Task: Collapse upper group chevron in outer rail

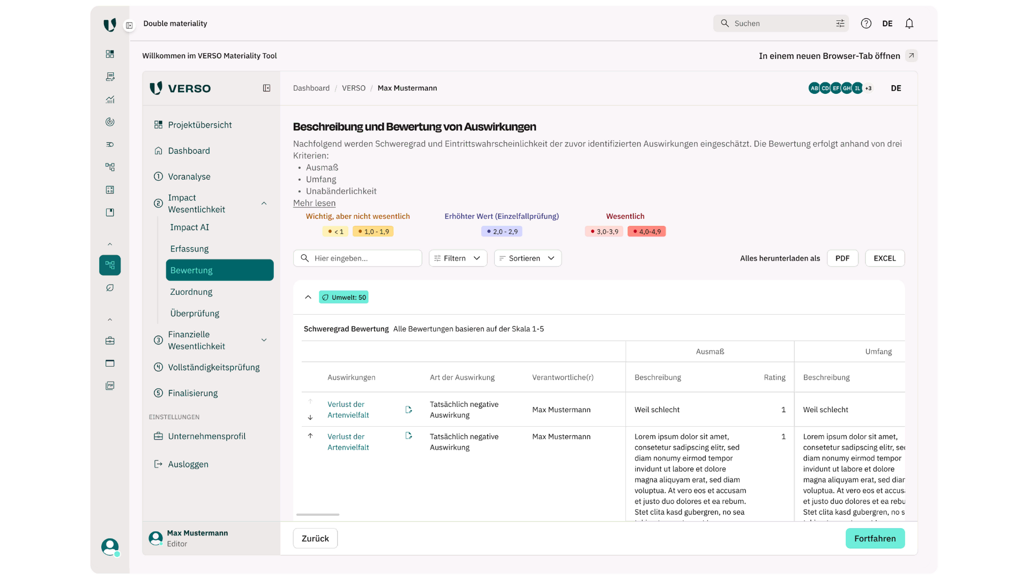Action: point(110,244)
